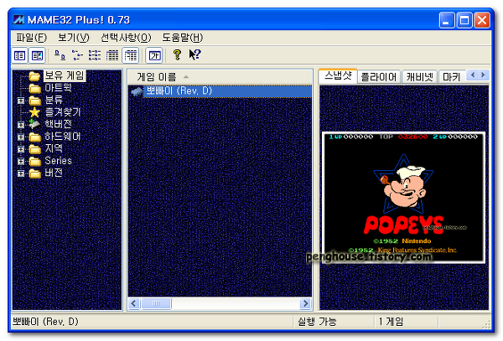Switch to the 플라이어 tab

pos(379,77)
